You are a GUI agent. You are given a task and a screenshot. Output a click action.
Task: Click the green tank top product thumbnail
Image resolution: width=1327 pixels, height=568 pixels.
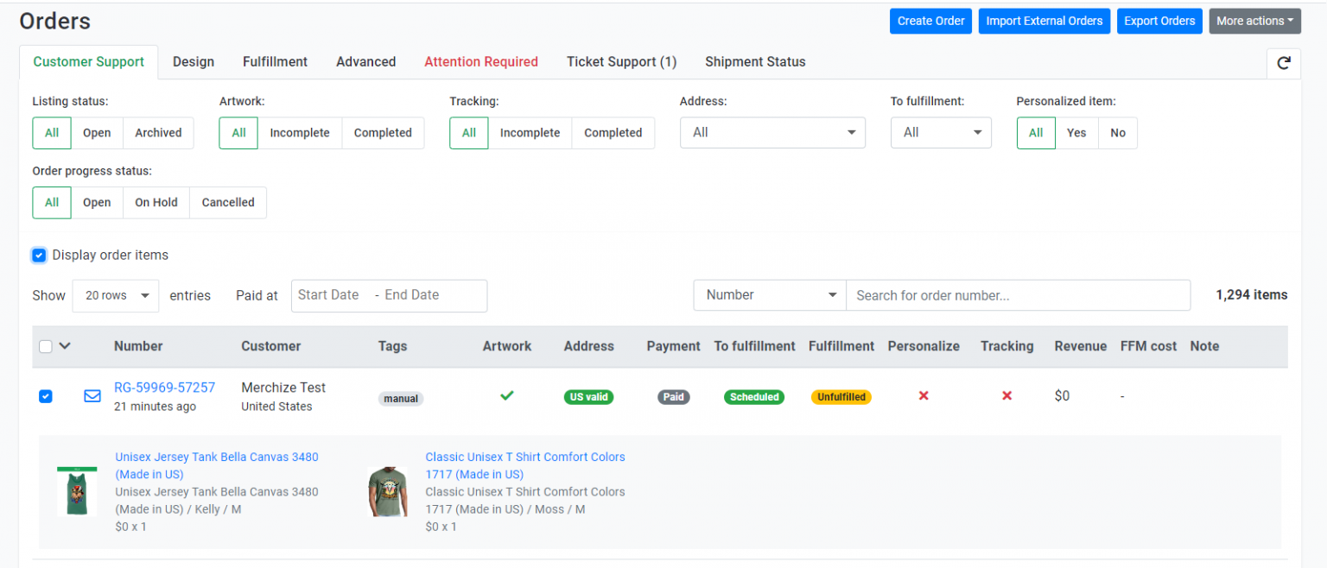coord(77,491)
